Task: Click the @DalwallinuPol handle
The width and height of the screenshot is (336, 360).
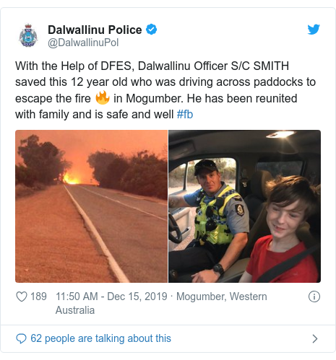Action: pos(83,43)
